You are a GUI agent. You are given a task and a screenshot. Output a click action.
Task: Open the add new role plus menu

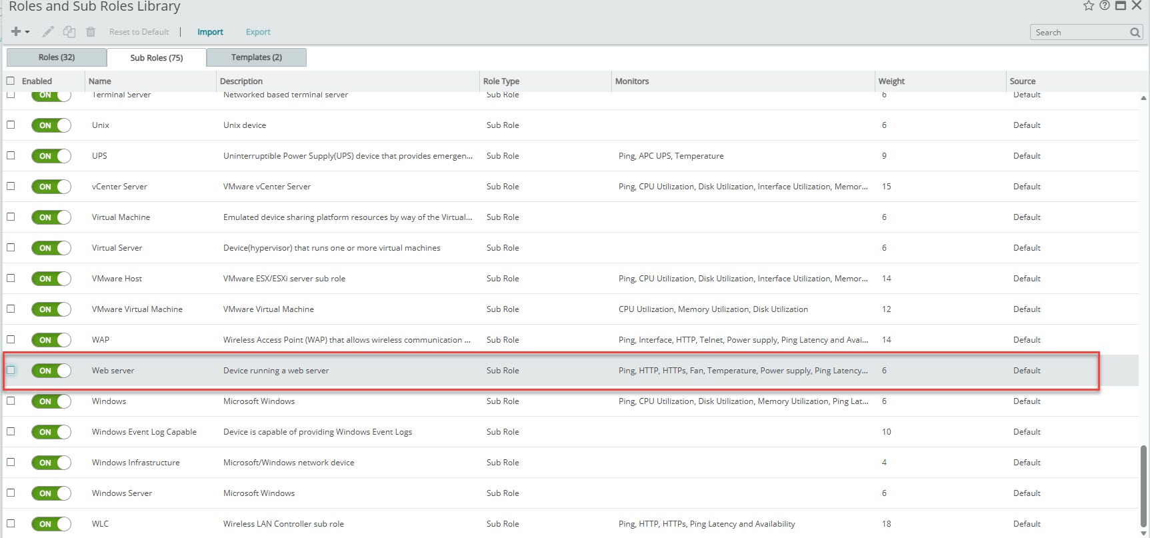[20, 31]
